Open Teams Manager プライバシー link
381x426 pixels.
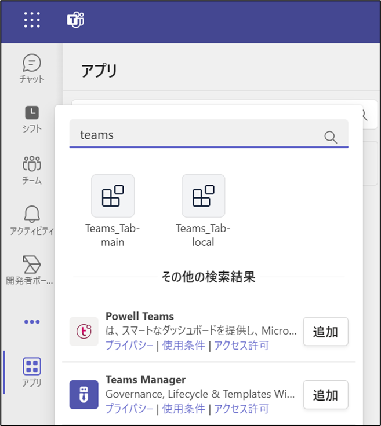point(129,409)
